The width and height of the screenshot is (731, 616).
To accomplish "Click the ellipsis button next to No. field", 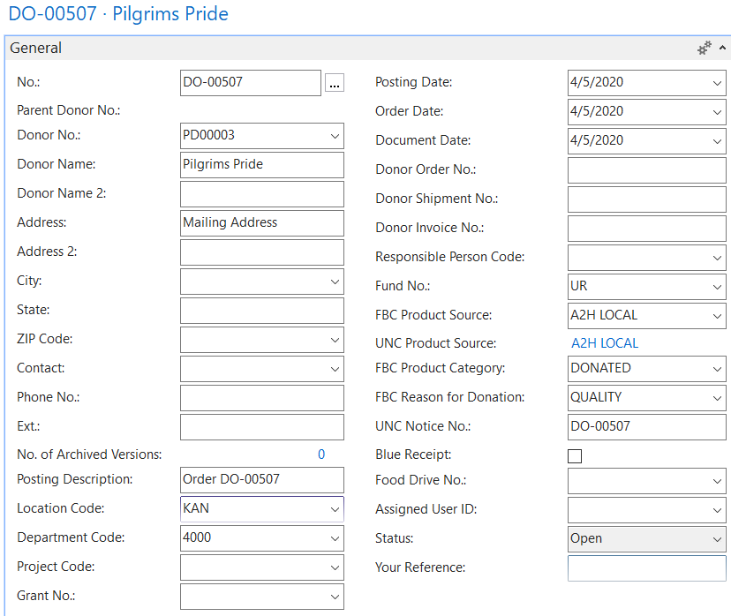I will click(335, 83).
